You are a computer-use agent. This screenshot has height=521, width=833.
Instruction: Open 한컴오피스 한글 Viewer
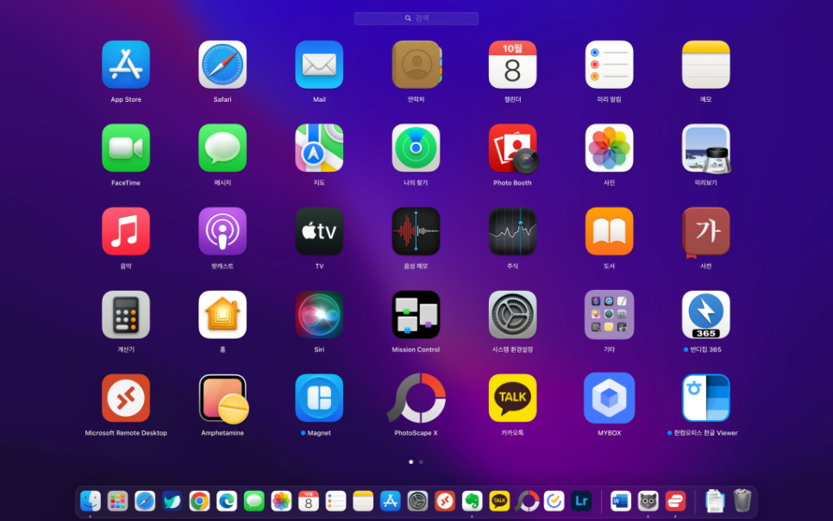[706, 399]
